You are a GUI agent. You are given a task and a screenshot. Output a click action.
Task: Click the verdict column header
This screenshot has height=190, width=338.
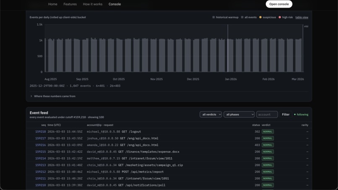coord(266,125)
